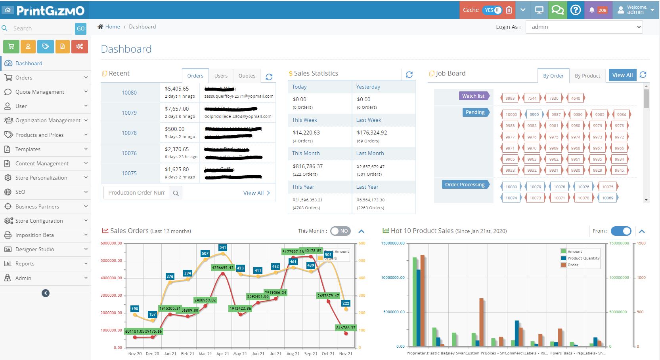Click the home icon in top-left corner
Viewport: 660px width, 360px height.
click(x=8, y=10)
